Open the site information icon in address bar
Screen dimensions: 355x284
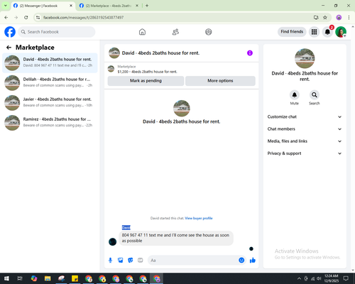tap(38, 18)
